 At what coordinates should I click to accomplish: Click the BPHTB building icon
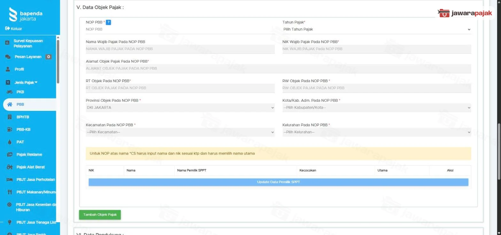pos(10,117)
